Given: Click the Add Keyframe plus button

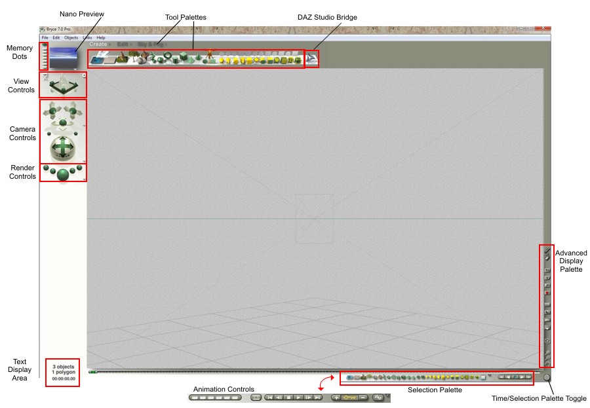Looking at the screenshot, I should coord(336,398).
